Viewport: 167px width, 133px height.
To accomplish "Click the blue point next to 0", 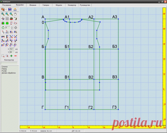I will [45, 22].
